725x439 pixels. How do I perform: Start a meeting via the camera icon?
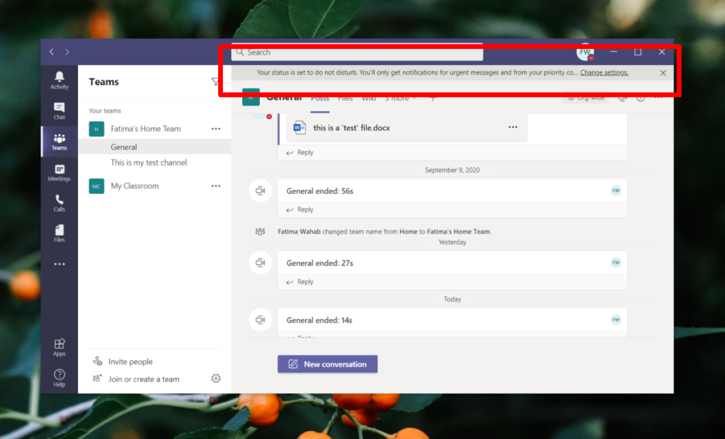point(622,98)
